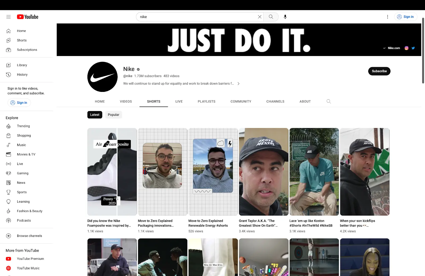Screen dimensions: 425x276
Task: Click the magnifier search button
Action: click(x=271, y=17)
